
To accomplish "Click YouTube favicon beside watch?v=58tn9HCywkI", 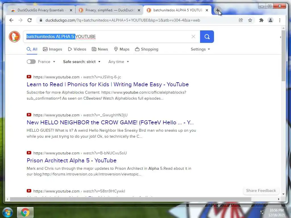I will (x=29, y=190).
